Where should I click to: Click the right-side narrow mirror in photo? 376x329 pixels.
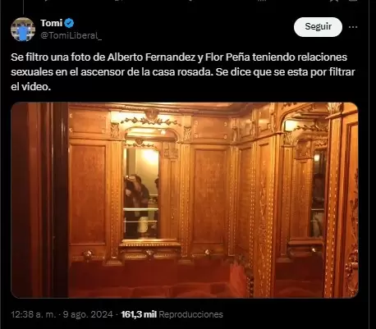319,193
